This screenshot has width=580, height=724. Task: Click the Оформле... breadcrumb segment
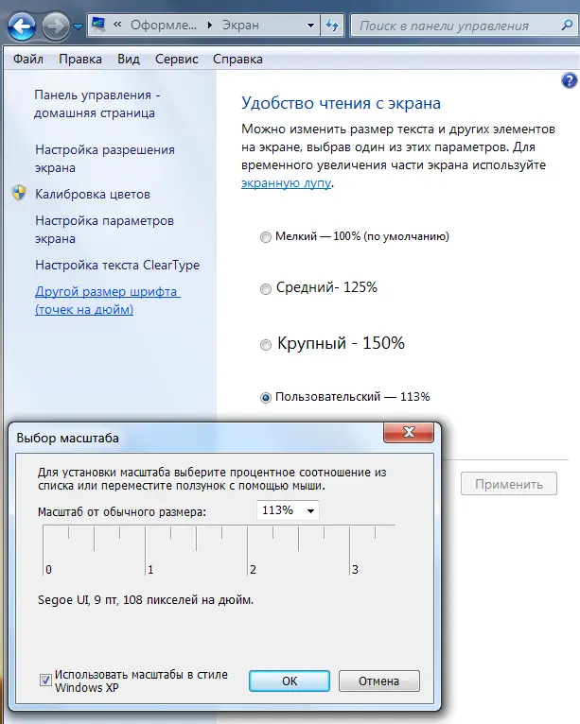coord(163,25)
